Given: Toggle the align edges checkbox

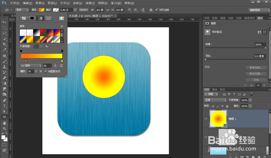Looking at the screenshot, I should (x=157, y=10).
